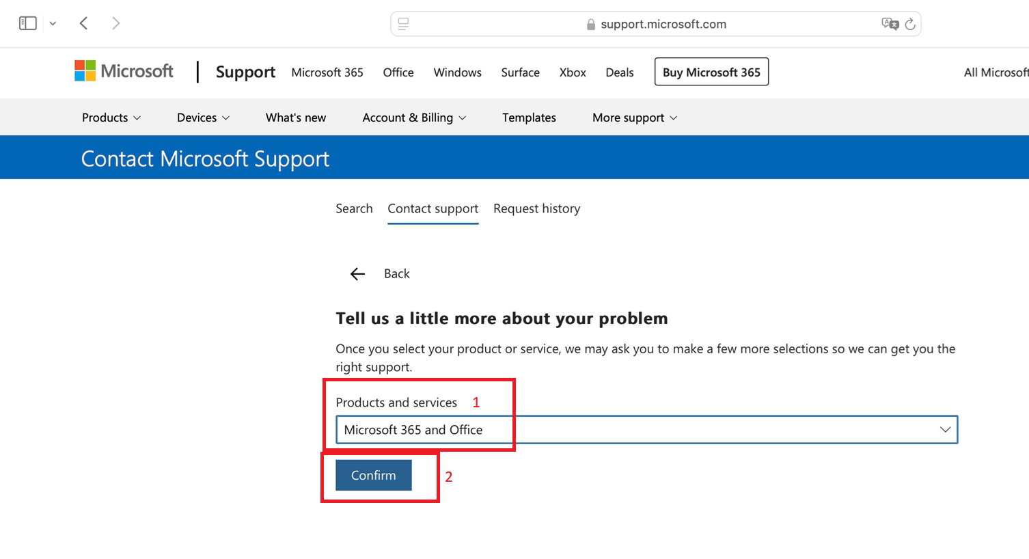Click the translate icon in address bar
This screenshot has height=559, width=1029.
(890, 24)
